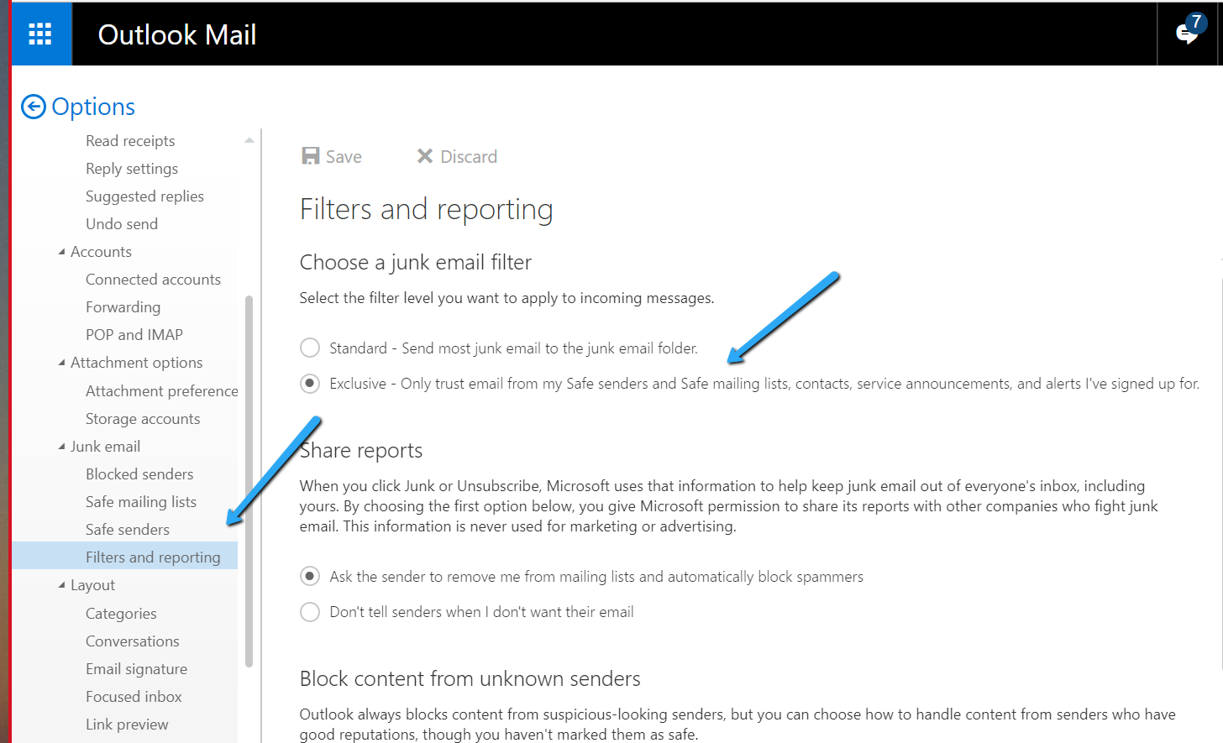Click the options sidebar scrollbar
This screenshot has width=1223, height=743.
(x=249, y=481)
